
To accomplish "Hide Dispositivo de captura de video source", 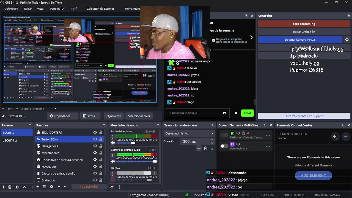I will (95, 159).
